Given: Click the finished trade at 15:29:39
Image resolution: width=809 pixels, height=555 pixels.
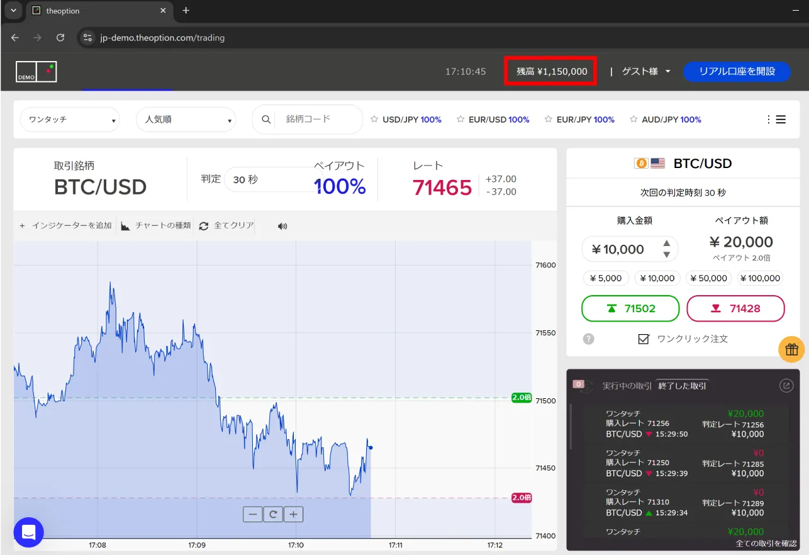Looking at the screenshot, I should point(684,463).
